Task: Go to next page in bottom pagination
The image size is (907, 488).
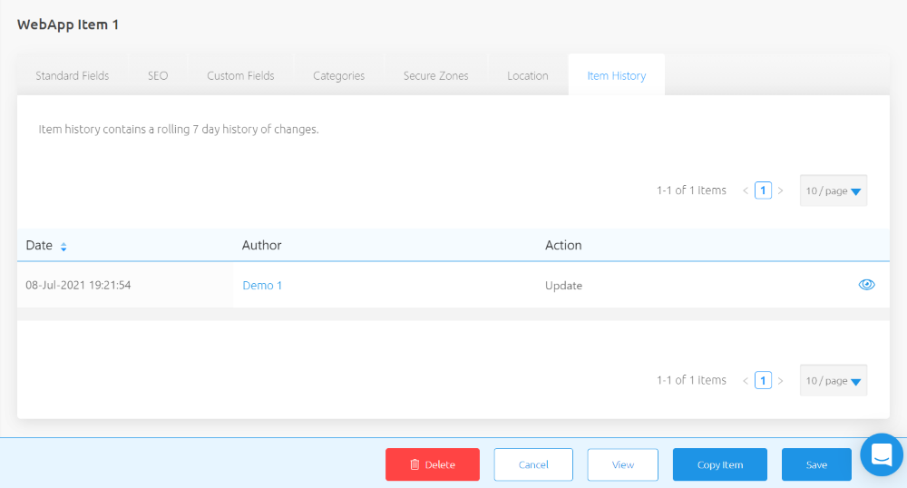Action: click(780, 381)
